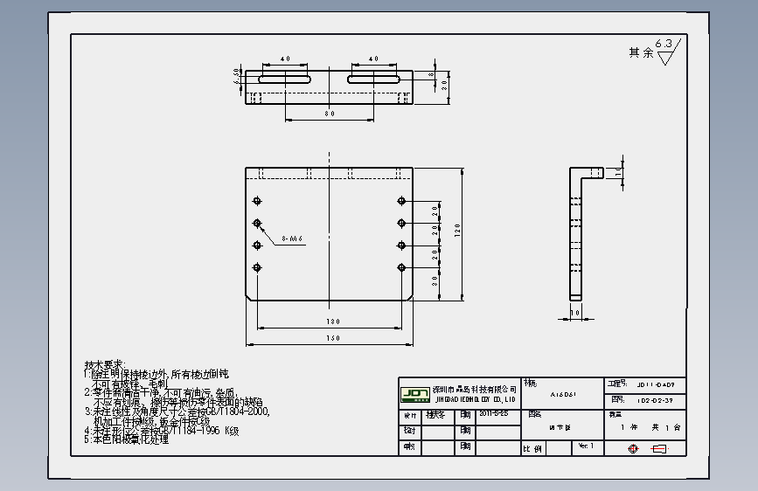Screen dimensions: 758x491
Task: Select the project number 'JD11-DA07'
Action: pos(656,384)
